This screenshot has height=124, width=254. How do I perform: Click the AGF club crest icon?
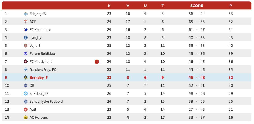pyautogui.click(x=25, y=22)
